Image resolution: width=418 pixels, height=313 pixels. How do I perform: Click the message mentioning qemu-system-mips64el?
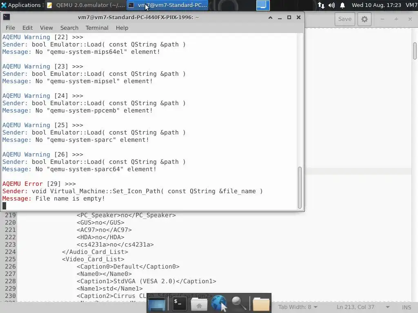coord(81,52)
